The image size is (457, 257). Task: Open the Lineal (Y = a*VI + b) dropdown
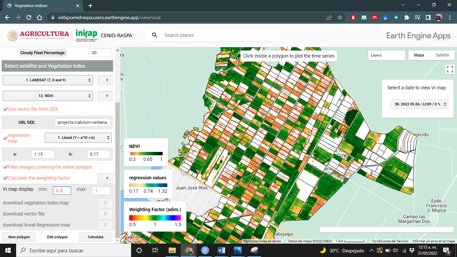tap(78, 138)
